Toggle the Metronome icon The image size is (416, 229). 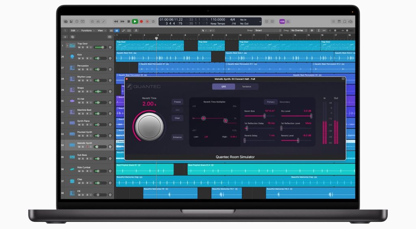(x=288, y=21)
